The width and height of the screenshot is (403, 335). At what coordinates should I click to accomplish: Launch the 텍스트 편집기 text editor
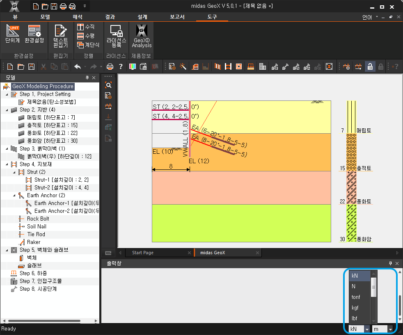[x=60, y=36]
